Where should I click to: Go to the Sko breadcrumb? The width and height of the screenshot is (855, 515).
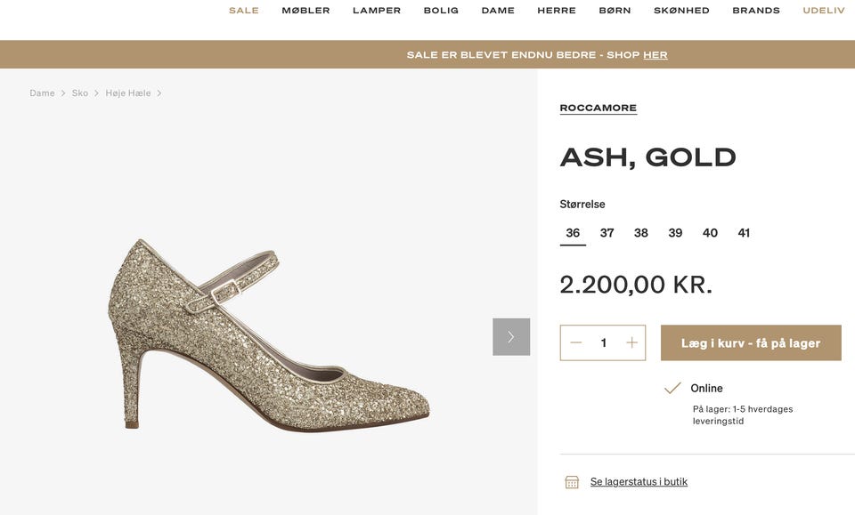[79, 93]
